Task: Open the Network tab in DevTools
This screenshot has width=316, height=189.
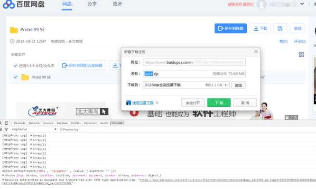Action: [34, 123]
